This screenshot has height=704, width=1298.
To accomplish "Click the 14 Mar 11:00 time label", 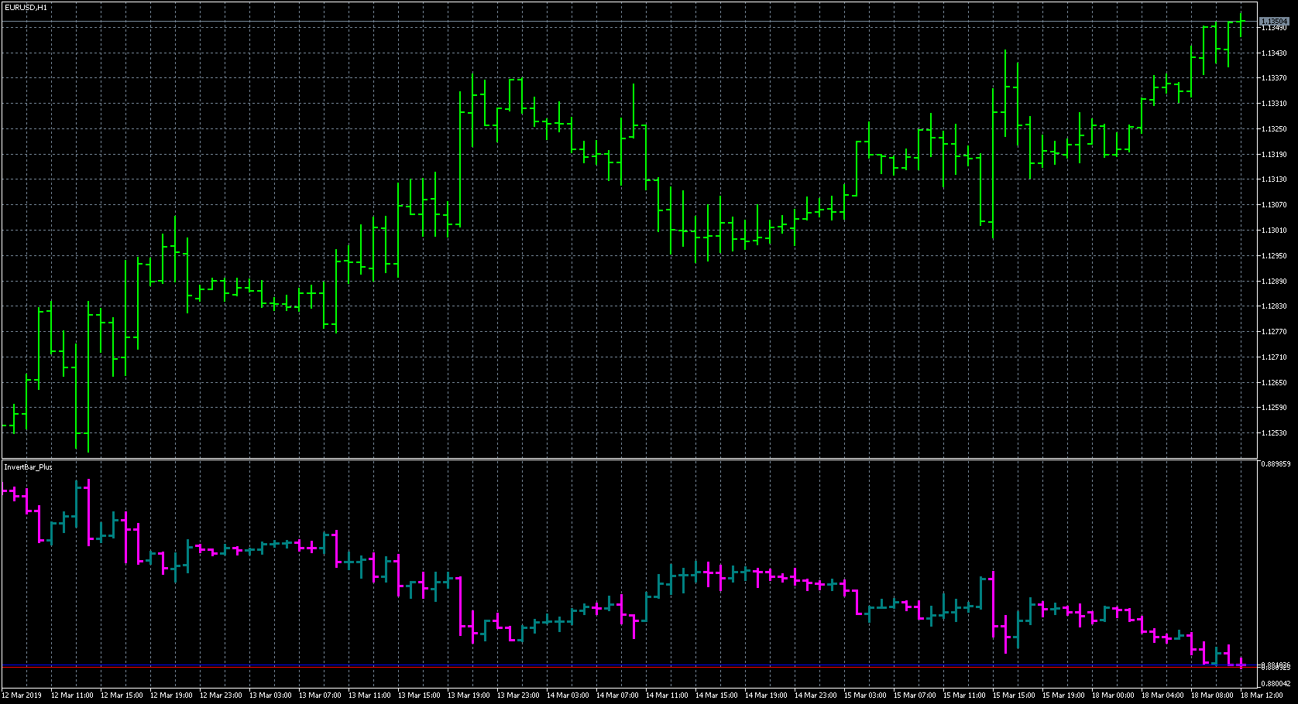I will (x=666, y=695).
